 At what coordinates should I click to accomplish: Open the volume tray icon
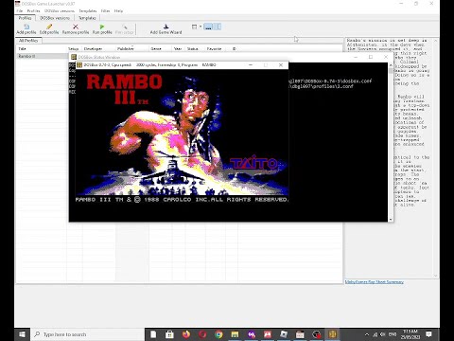[x=383, y=334]
